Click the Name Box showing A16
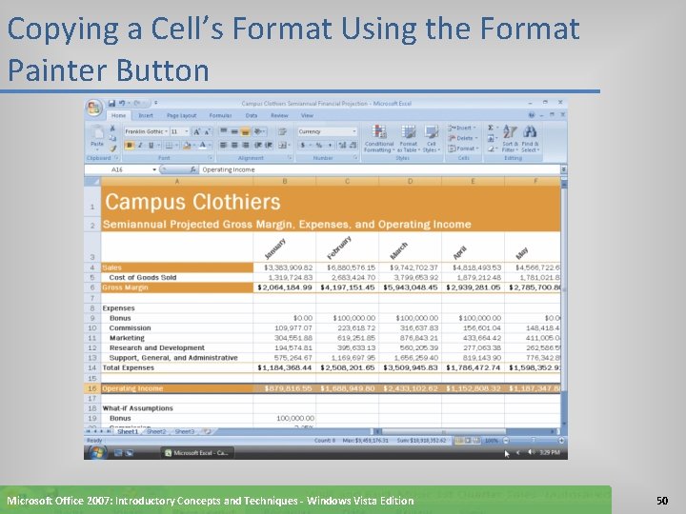 coord(120,169)
